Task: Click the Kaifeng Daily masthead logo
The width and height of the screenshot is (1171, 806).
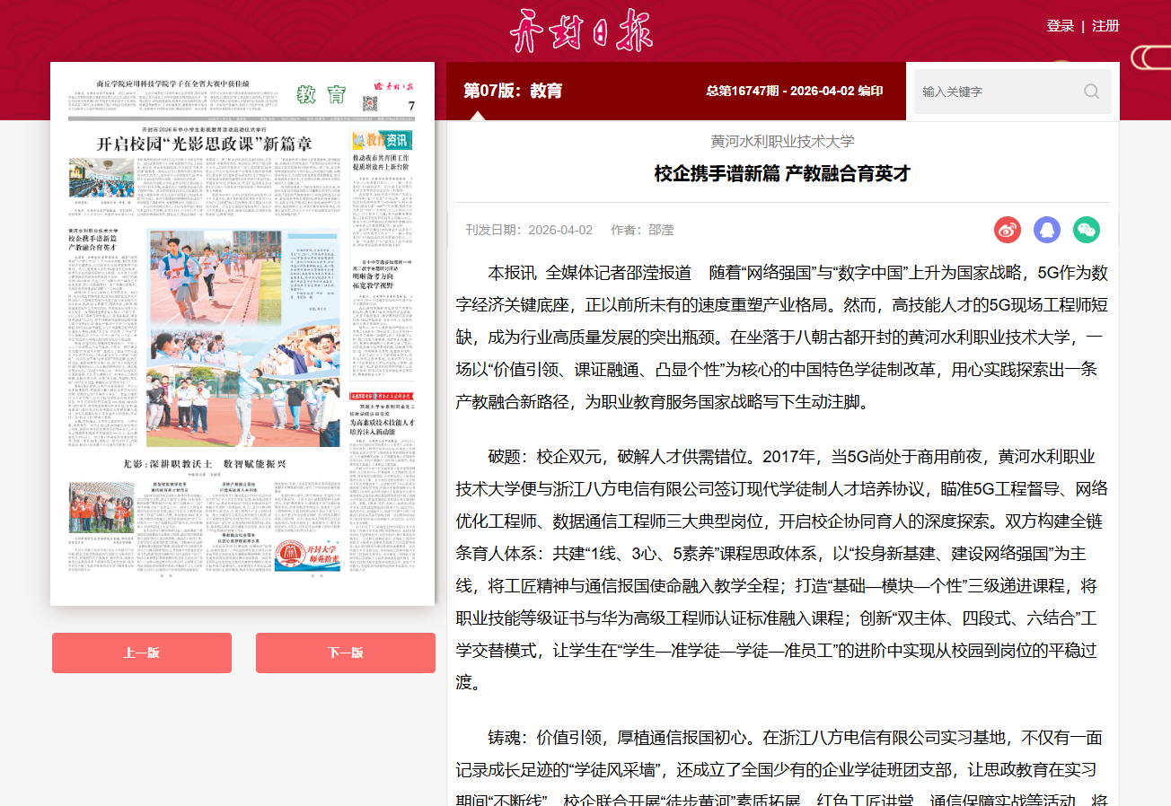Action: [x=581, y=31]
